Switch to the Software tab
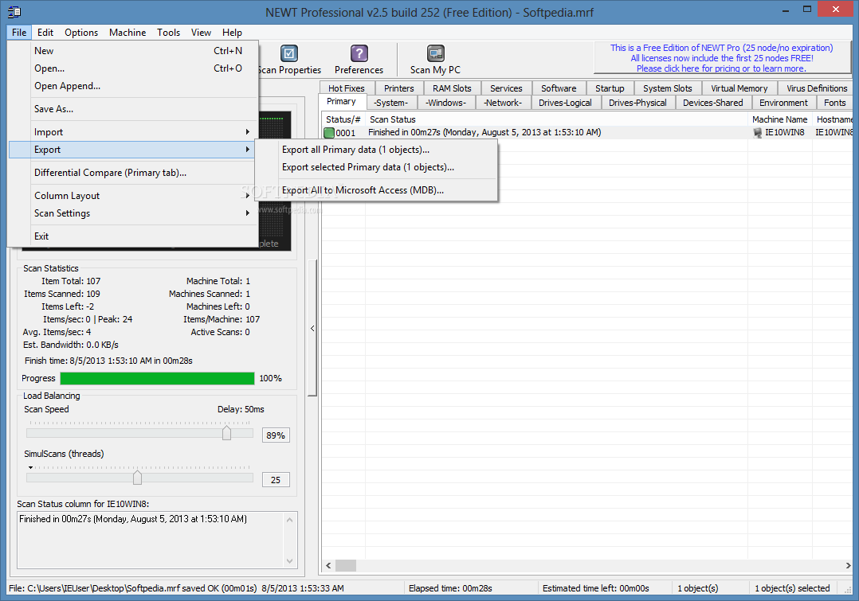 [x=559, y=88]
